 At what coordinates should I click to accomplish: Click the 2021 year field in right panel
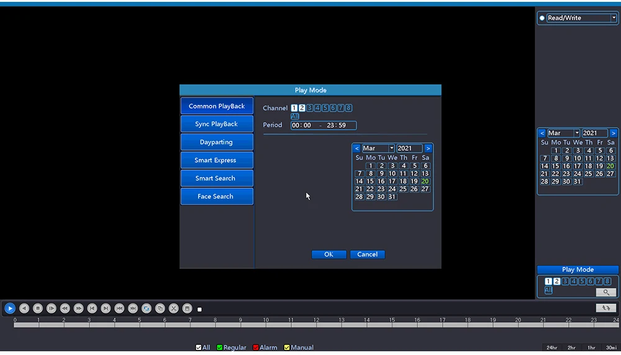(594, 133)
